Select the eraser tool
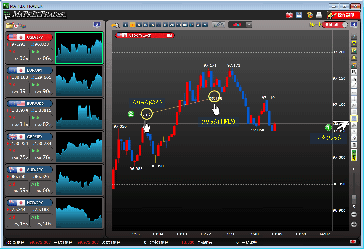364x249 pixels. pos(354,138)
